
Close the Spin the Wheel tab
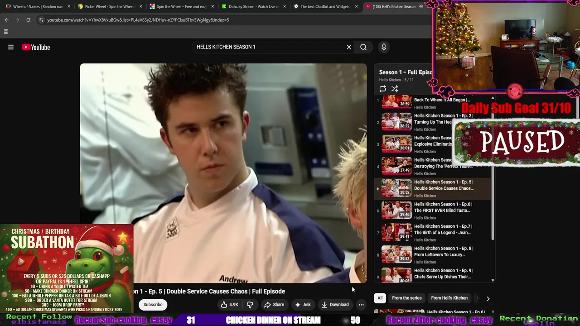click(213, 7)
